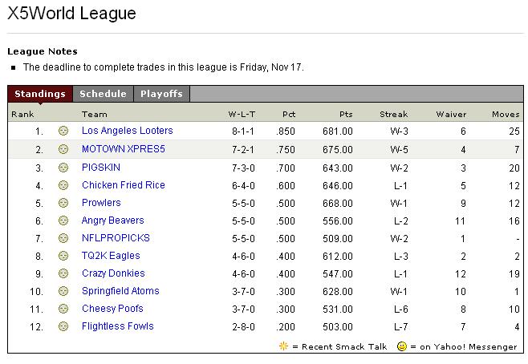
Task: Click the Pts column header
Action: point(346,114)
